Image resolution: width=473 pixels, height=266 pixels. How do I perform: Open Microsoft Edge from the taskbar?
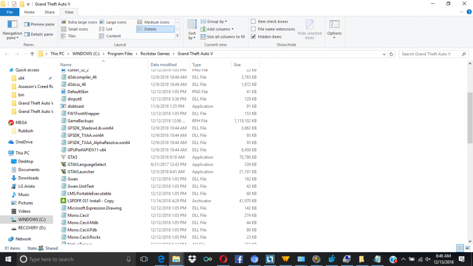(161, 259)
